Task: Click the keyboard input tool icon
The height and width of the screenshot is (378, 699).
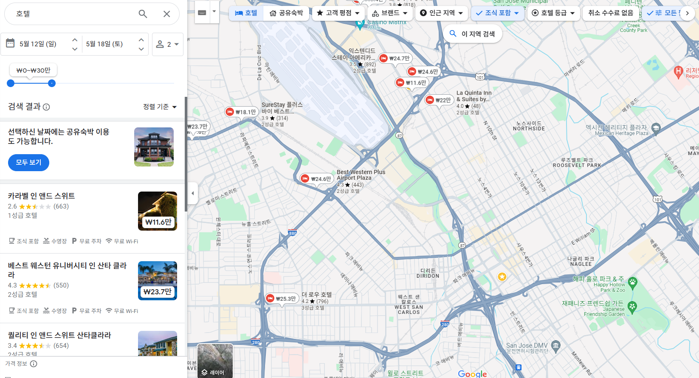Action: [202, 12]
